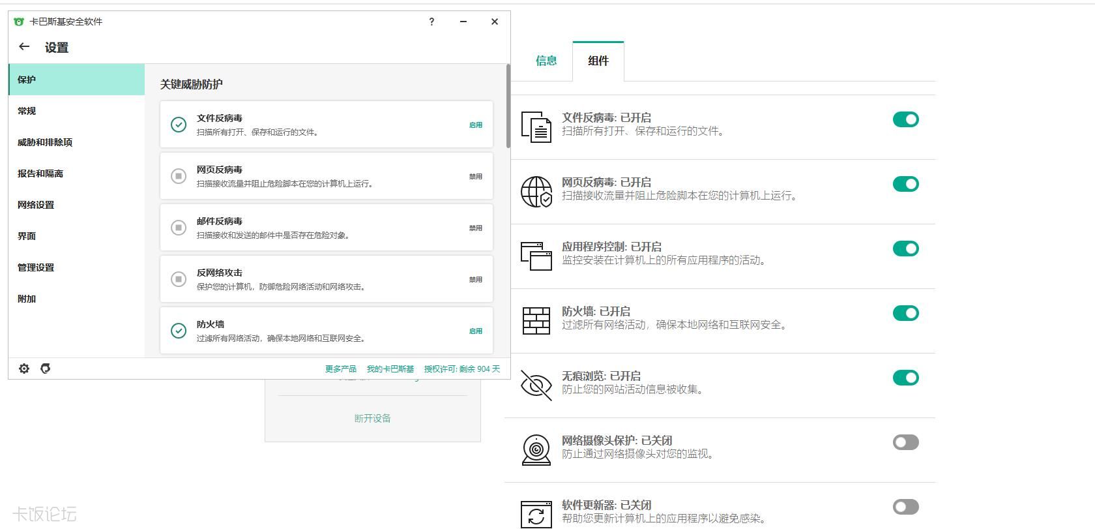Disable the 防火墙 switch
Viewport: 1095px width, 529px height.
[x=906, y=313]
